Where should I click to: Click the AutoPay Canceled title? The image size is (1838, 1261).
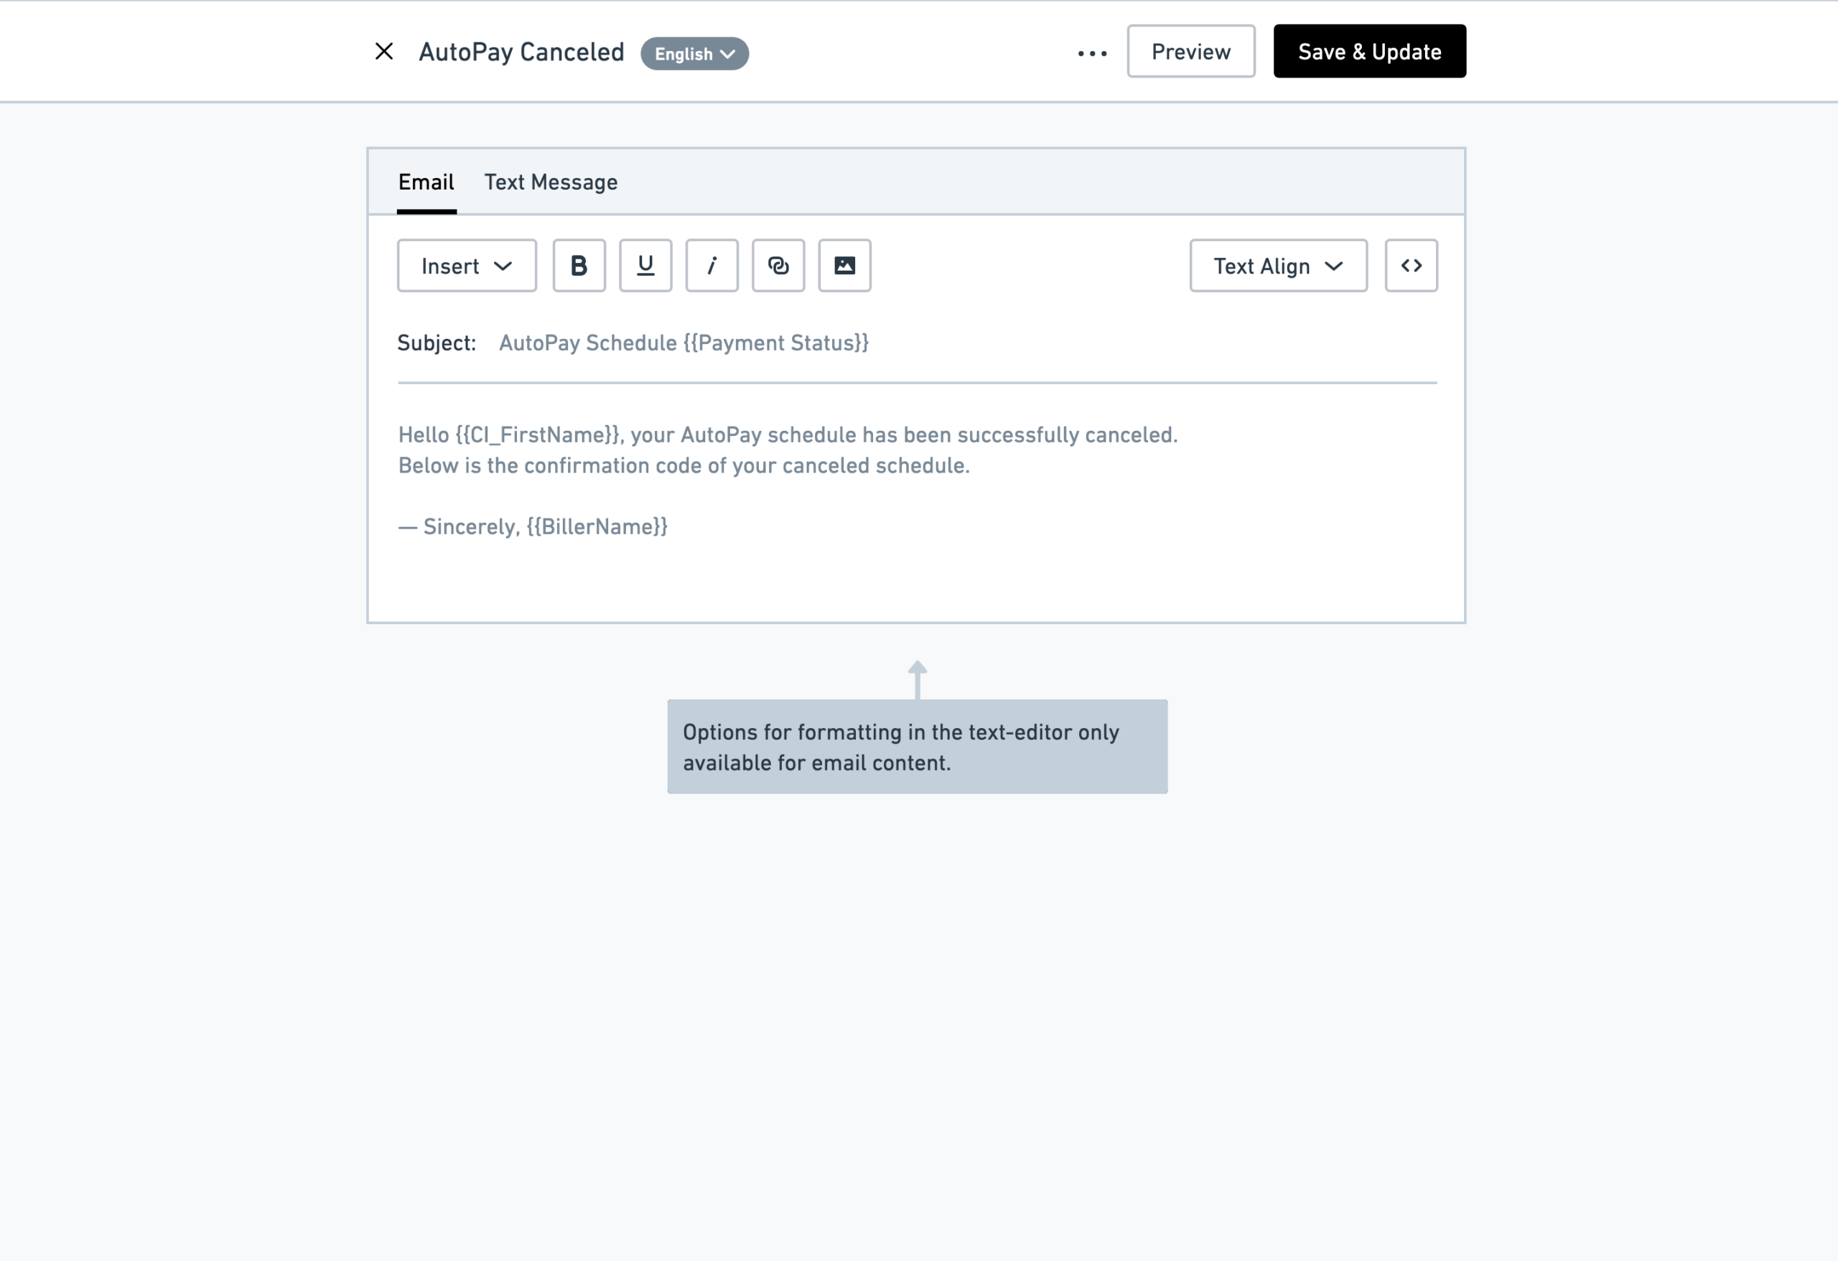click(x=521, y=52)
